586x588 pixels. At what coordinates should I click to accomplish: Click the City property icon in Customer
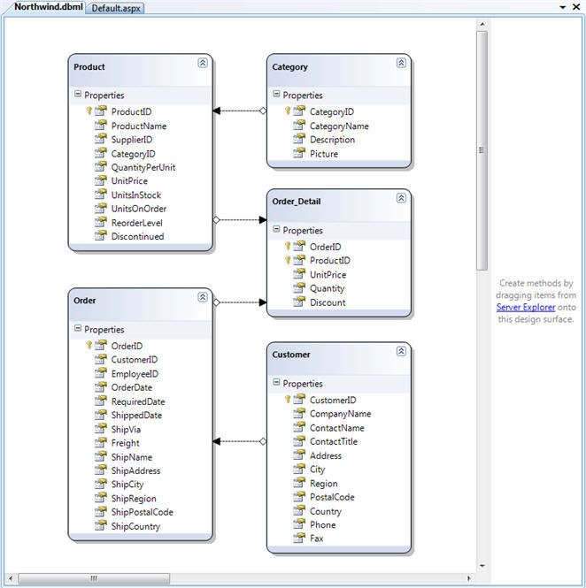tap(299, 469)
